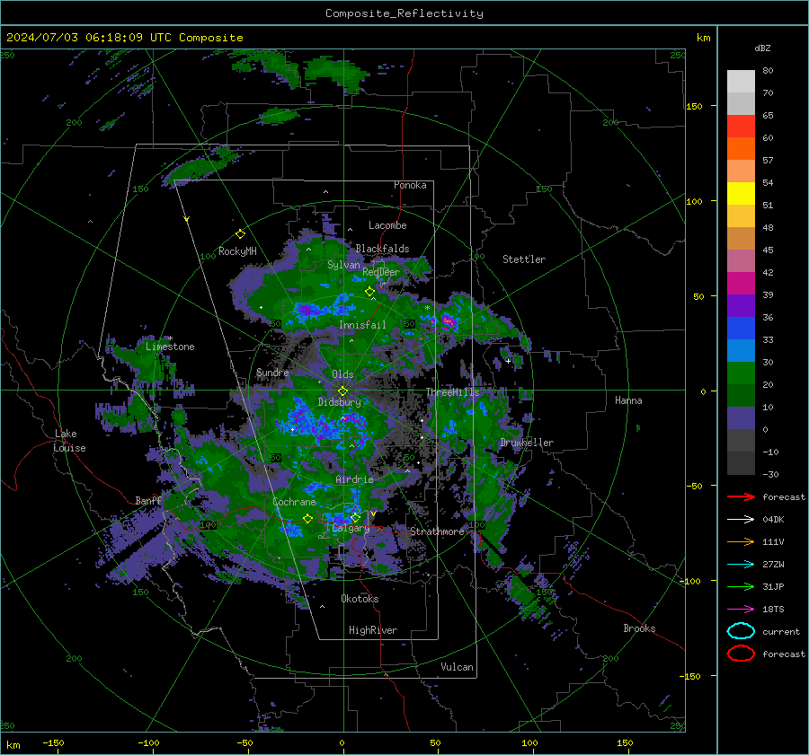Click the Composite_Reflectivity title
The height and width of the screenshot is (755, 809).
pyautogui.click(x=404, y=13)
